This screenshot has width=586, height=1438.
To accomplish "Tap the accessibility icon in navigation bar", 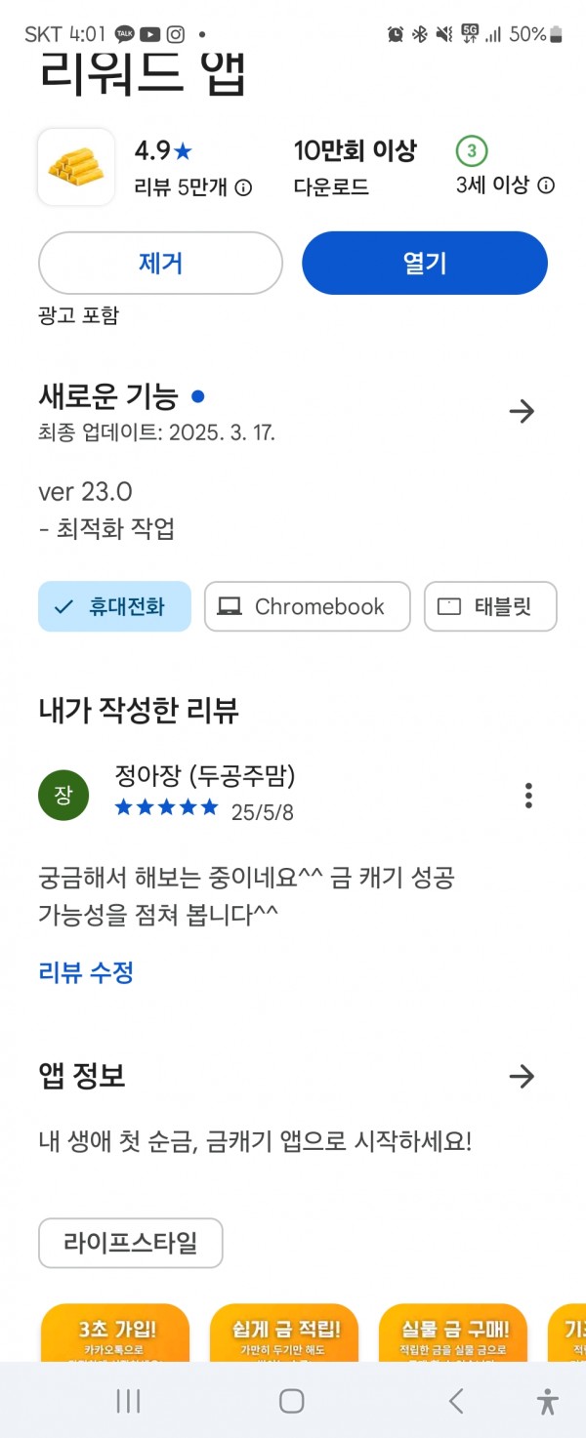I will (548, 1402).
